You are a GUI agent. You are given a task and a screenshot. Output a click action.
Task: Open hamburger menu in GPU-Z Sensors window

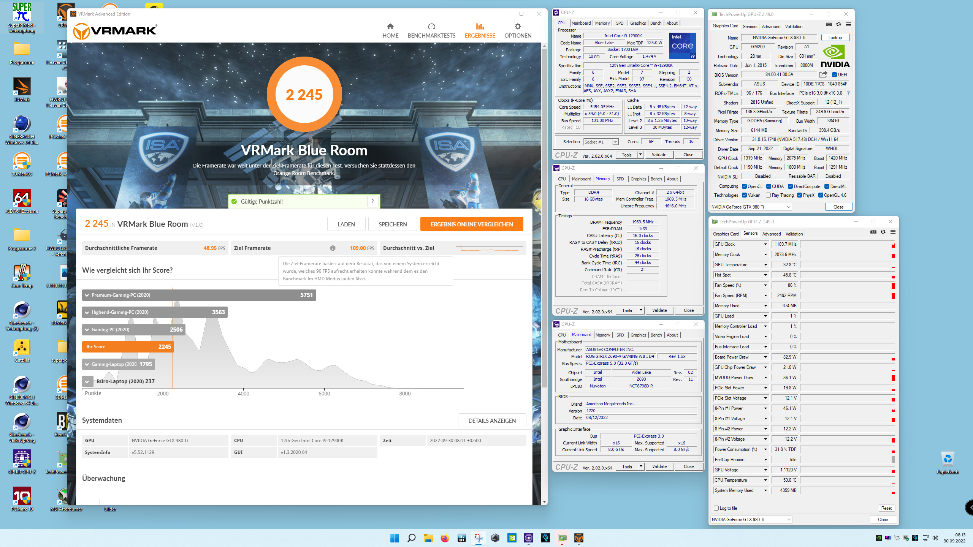[893, 232]
